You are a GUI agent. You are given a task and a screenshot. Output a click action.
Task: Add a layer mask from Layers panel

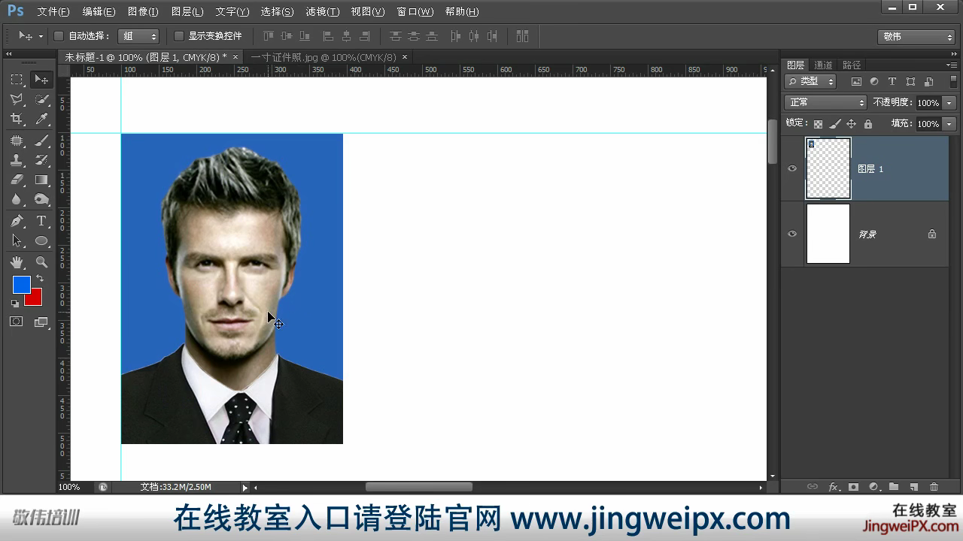853,487
